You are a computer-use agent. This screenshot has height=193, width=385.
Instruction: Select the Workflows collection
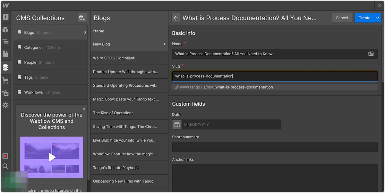pos(50,92)
